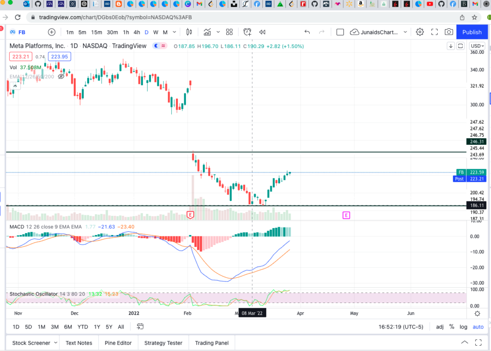Click the select layout square icon
Image resolution: width=491 pixels, height=351 pixels.
340,32
